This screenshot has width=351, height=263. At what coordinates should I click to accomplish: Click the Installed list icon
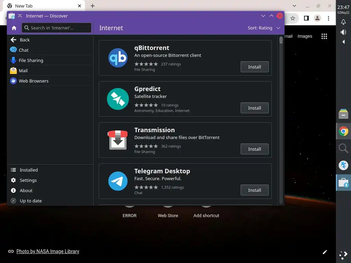tap(13, 170)
